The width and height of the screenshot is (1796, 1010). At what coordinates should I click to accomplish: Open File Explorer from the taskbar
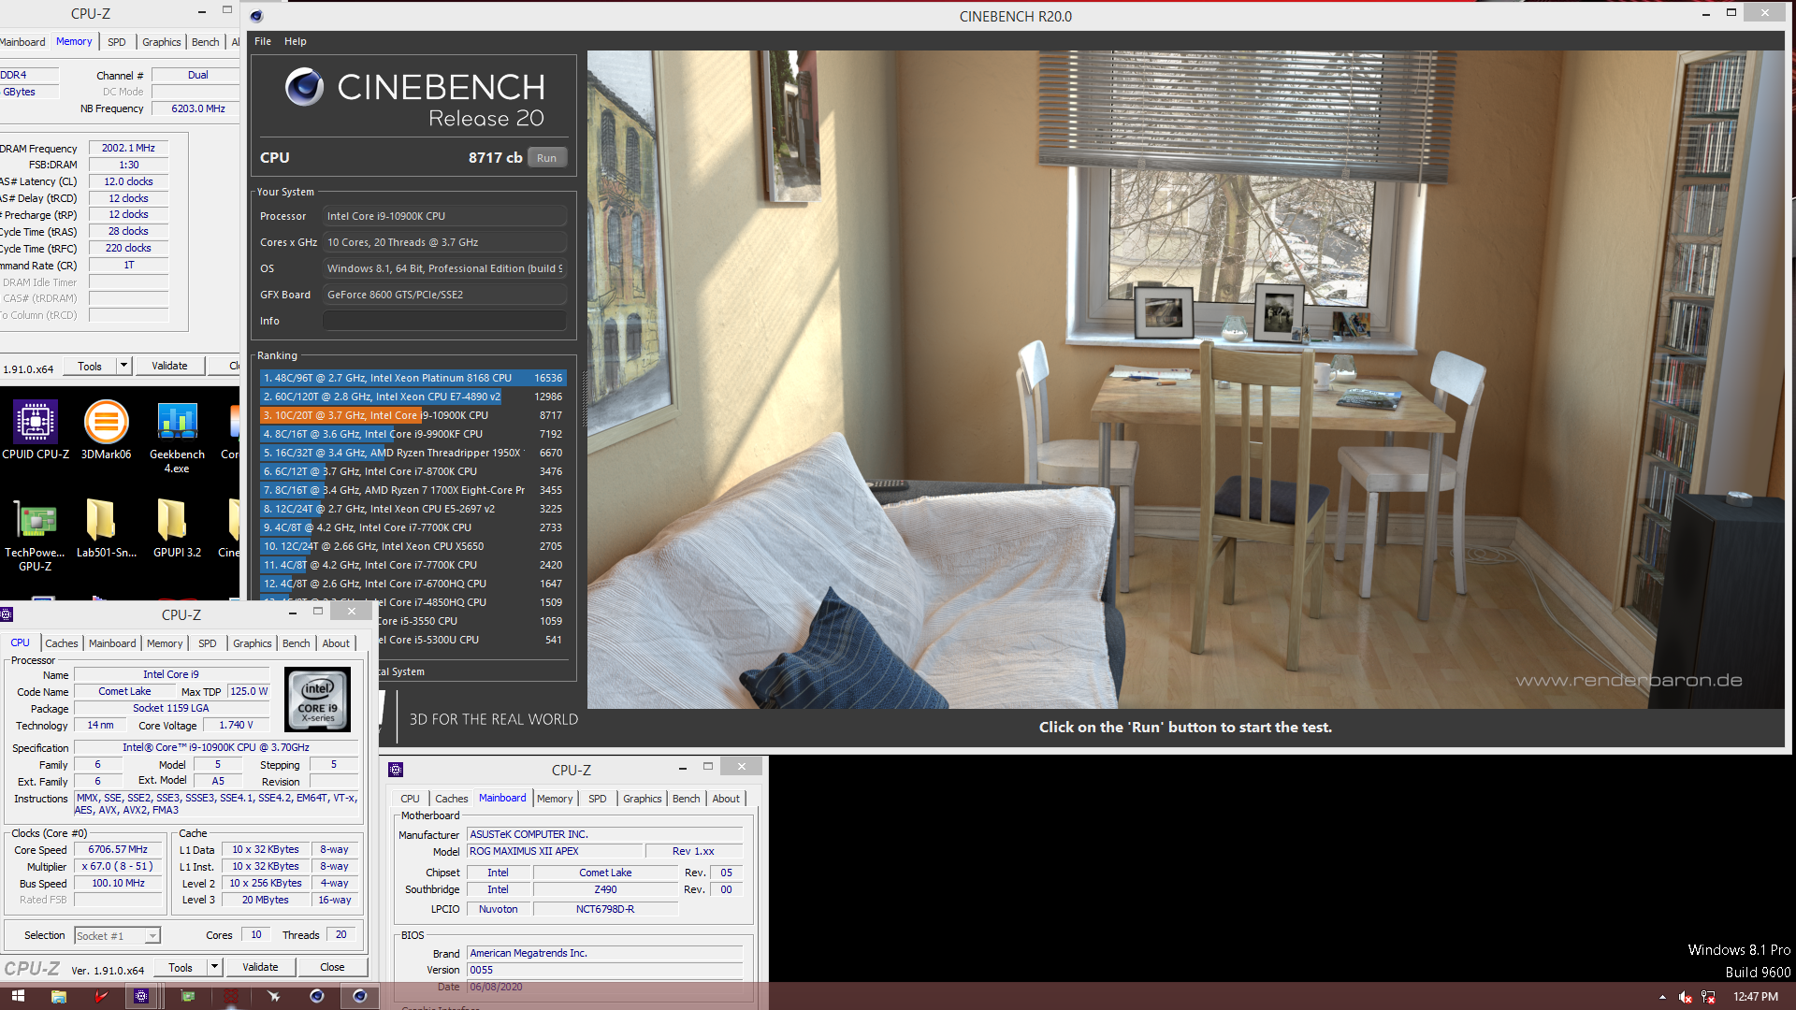pyautogui.click(x=58, y=996)
